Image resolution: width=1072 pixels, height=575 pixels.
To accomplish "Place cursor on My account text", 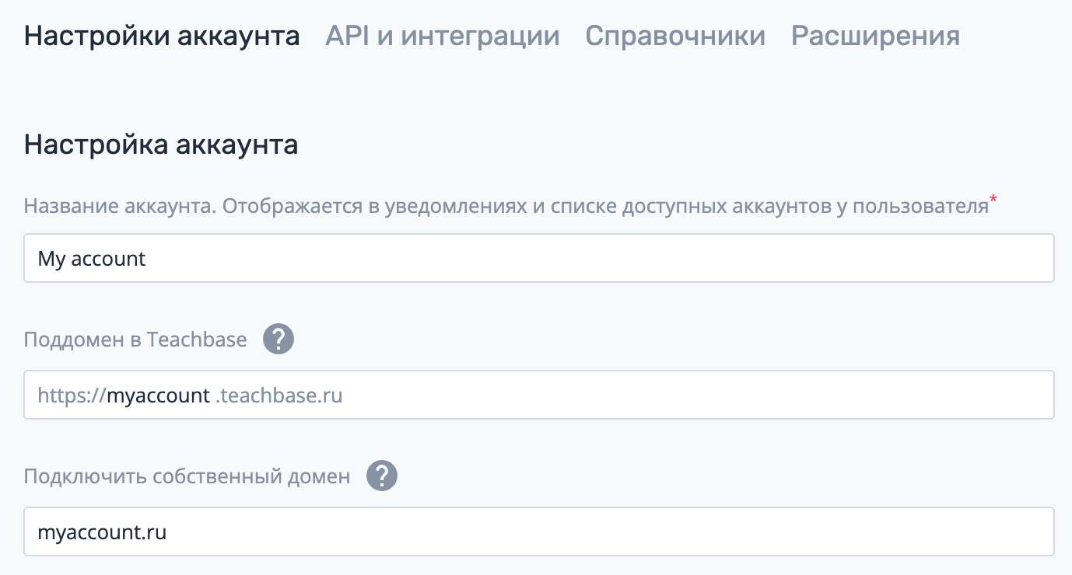I will point(92,259).
